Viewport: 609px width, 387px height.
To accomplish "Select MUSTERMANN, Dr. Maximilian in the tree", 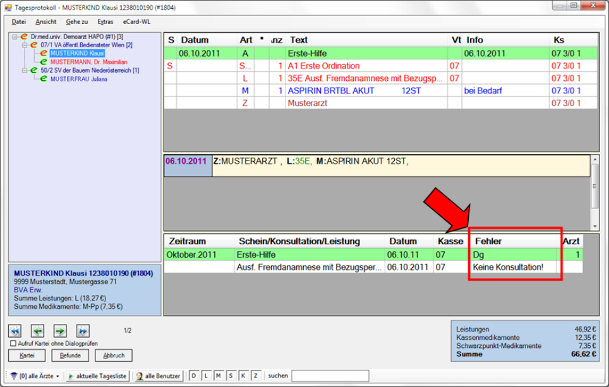I will 88,62.
